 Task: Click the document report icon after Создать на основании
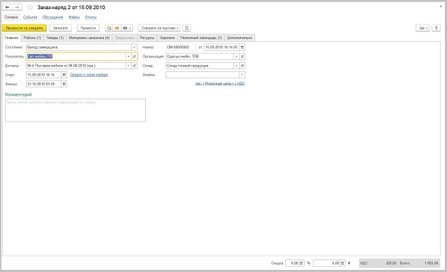186,28
